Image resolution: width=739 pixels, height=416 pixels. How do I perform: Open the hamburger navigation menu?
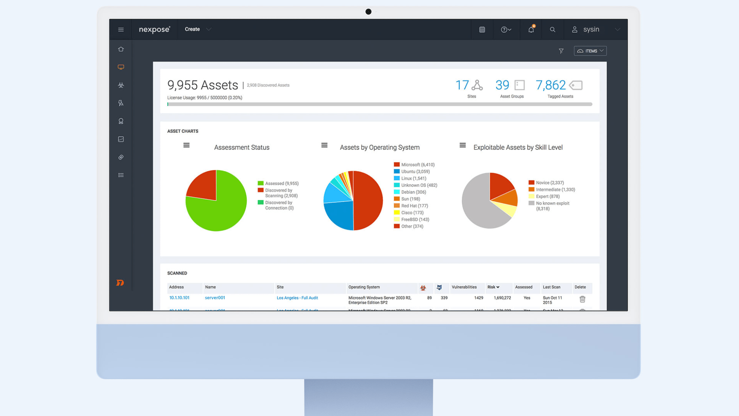121,30
